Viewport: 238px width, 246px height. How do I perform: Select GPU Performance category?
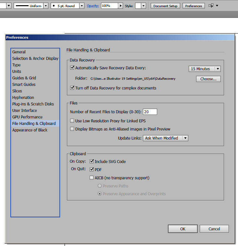pyautogui.click(x=35, y=117)
